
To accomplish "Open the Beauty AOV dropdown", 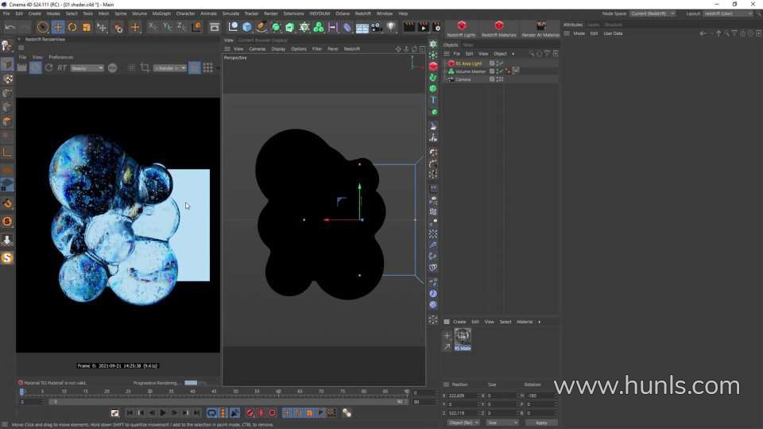I will pyautogui.click(x=87, y=68).
